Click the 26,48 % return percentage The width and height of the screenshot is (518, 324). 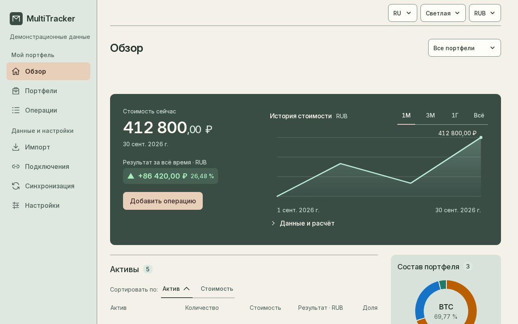click(202, 176)
